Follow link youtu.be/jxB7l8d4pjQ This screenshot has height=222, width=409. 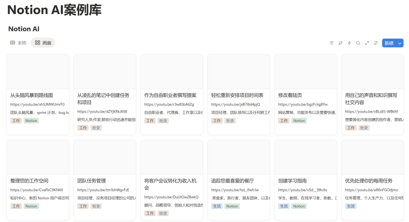tap(236, 104)
